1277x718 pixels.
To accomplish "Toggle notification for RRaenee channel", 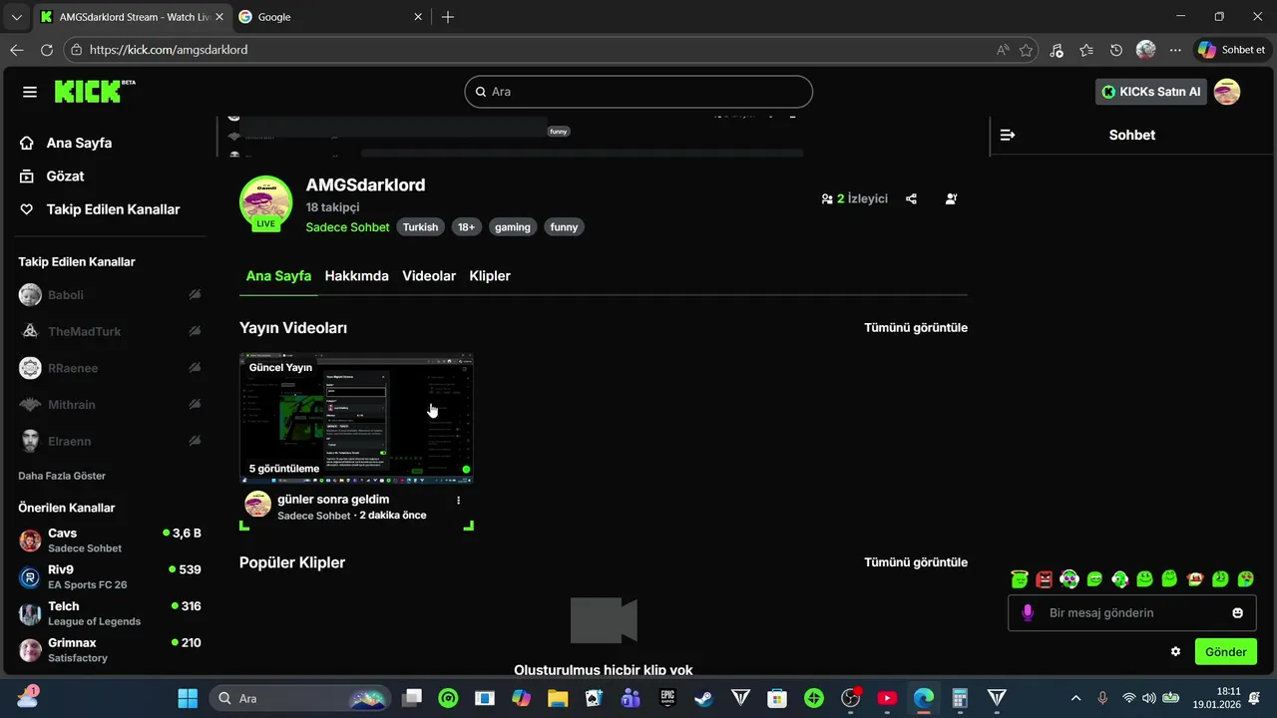I will coord(195,368).
